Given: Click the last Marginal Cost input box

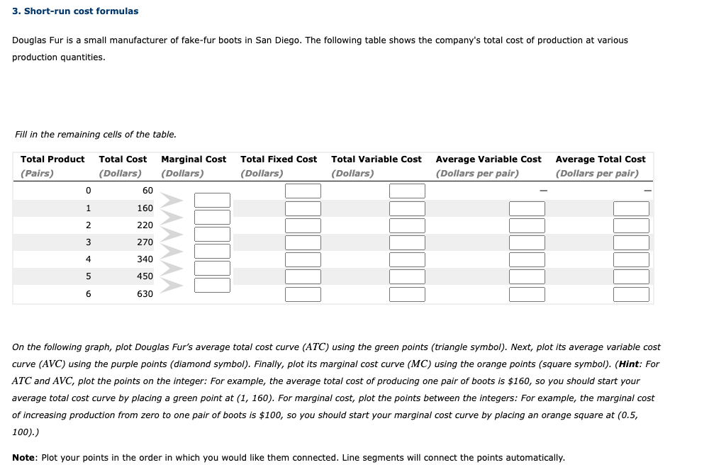Looking at the screenshot, I should [x=211, y=285].
